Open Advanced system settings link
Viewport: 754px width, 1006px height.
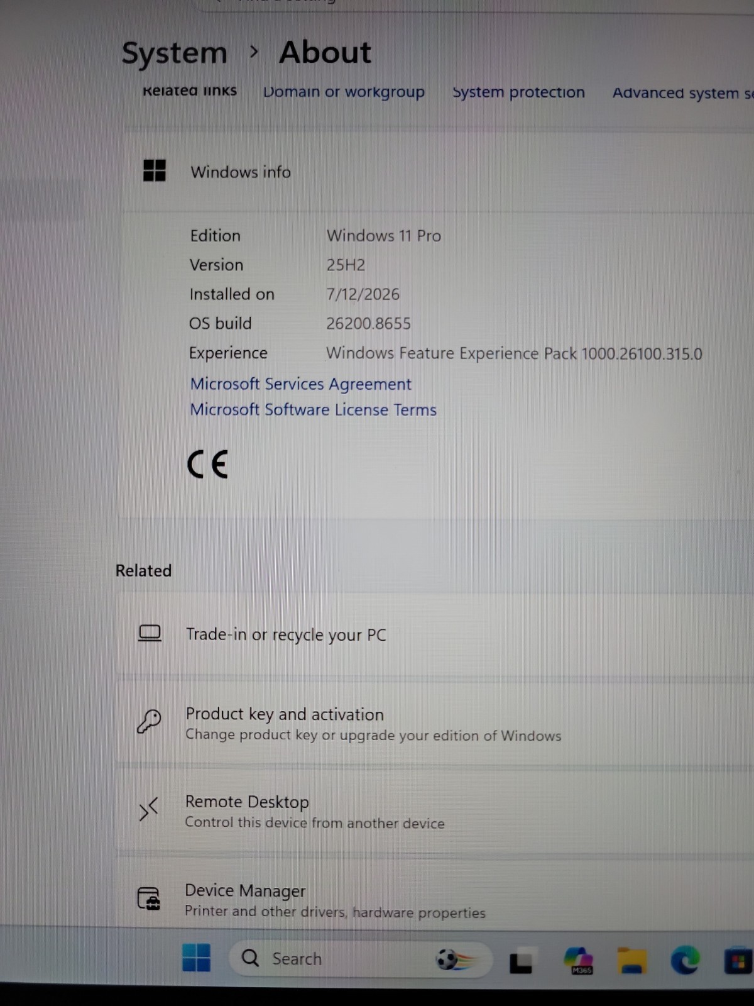tap(683, 93)
